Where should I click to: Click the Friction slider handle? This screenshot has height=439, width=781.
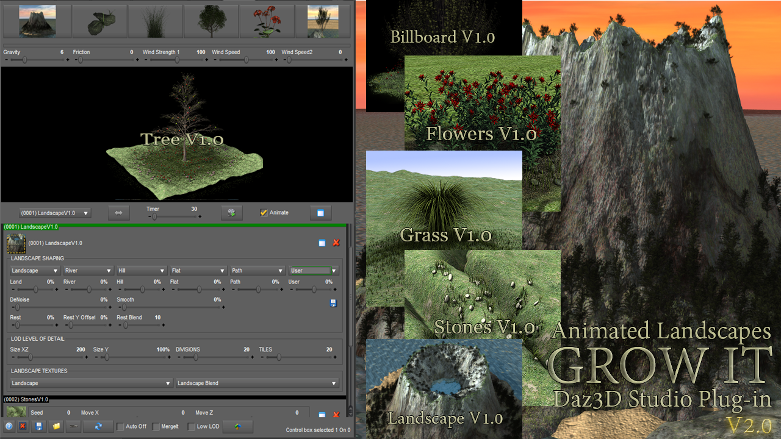(80, 60)
